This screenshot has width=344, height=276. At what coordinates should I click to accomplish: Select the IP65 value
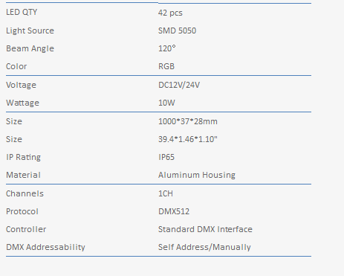coord(166,157)
